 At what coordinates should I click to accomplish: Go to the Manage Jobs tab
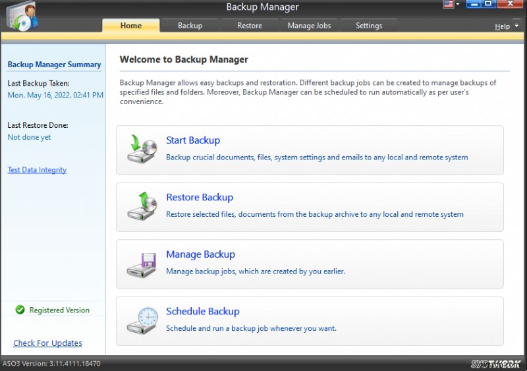point(309,26)
